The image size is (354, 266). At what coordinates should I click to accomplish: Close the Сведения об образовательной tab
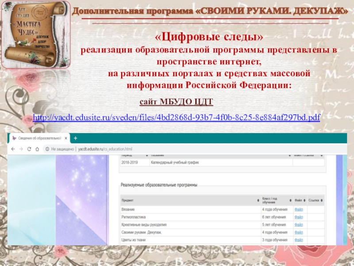click(x=66, y=138)
